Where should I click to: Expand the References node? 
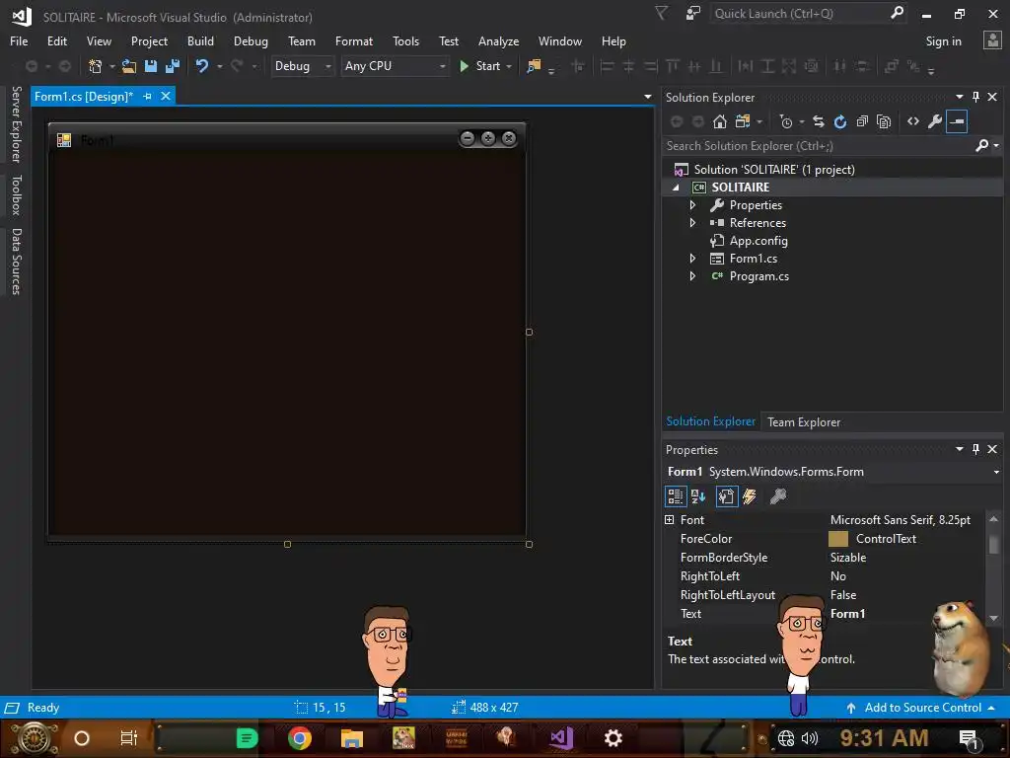[x=693, y=223]
